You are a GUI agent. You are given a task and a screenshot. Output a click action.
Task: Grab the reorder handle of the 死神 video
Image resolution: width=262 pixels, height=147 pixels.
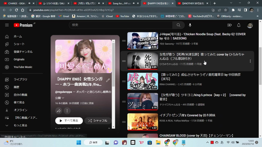(x=124, y=61)
